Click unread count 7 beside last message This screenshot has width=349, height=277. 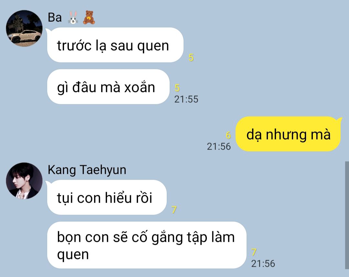click(x=254, y=252)
